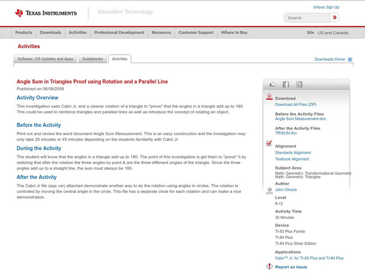Click the Before the Activity heading
The image size is (365, 273).
39,125
